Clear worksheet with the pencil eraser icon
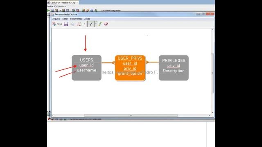 coord(88,11)
